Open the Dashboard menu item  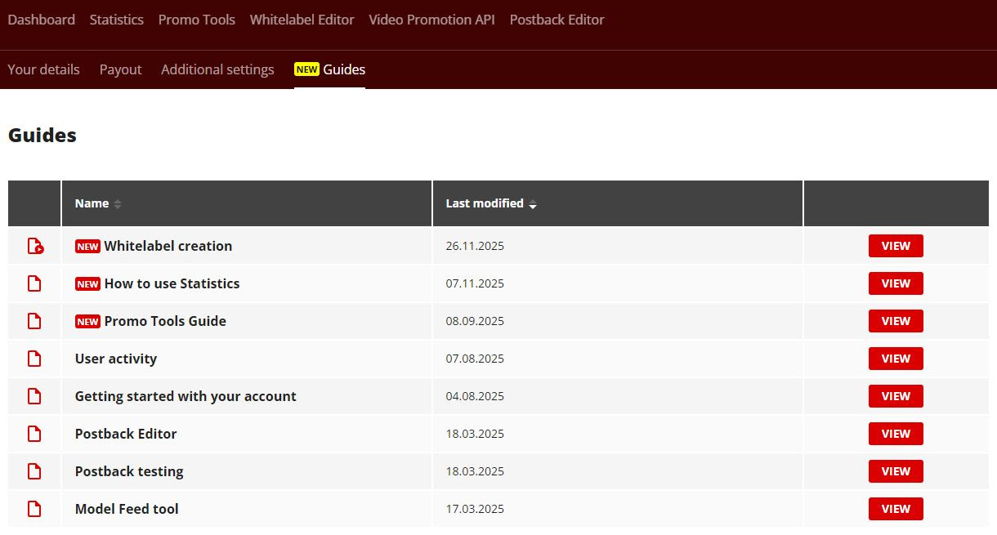41,20
